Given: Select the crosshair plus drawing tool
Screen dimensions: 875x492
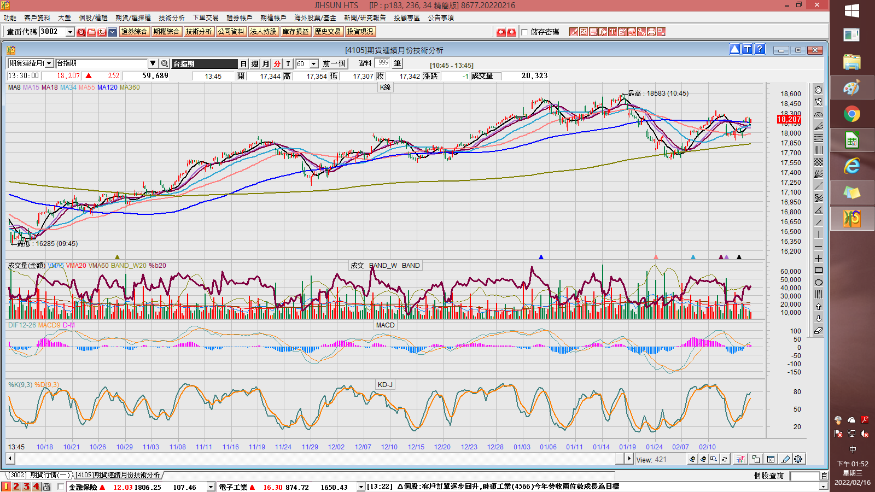Looking at the screenshot, I should pyautogui.click(x=819, y=258).
